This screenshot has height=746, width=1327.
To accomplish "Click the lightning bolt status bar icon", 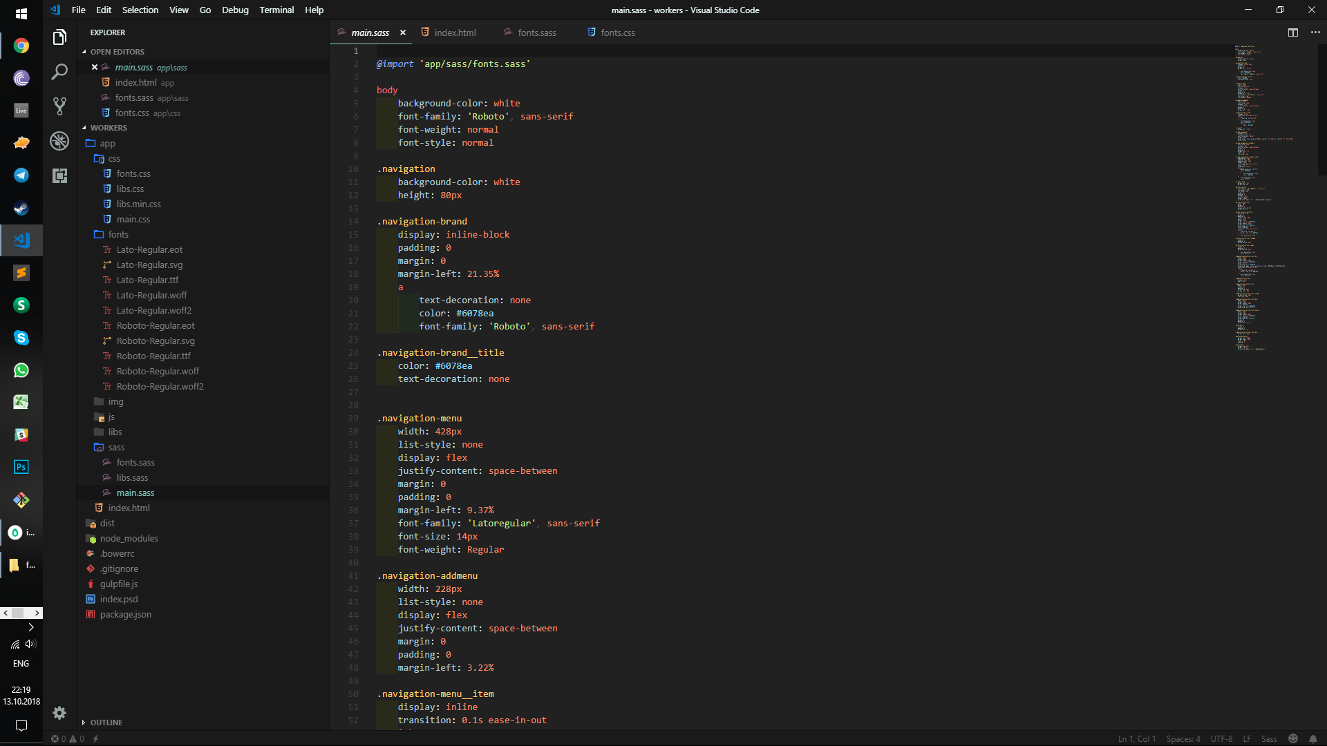I will tap(96, 738).
